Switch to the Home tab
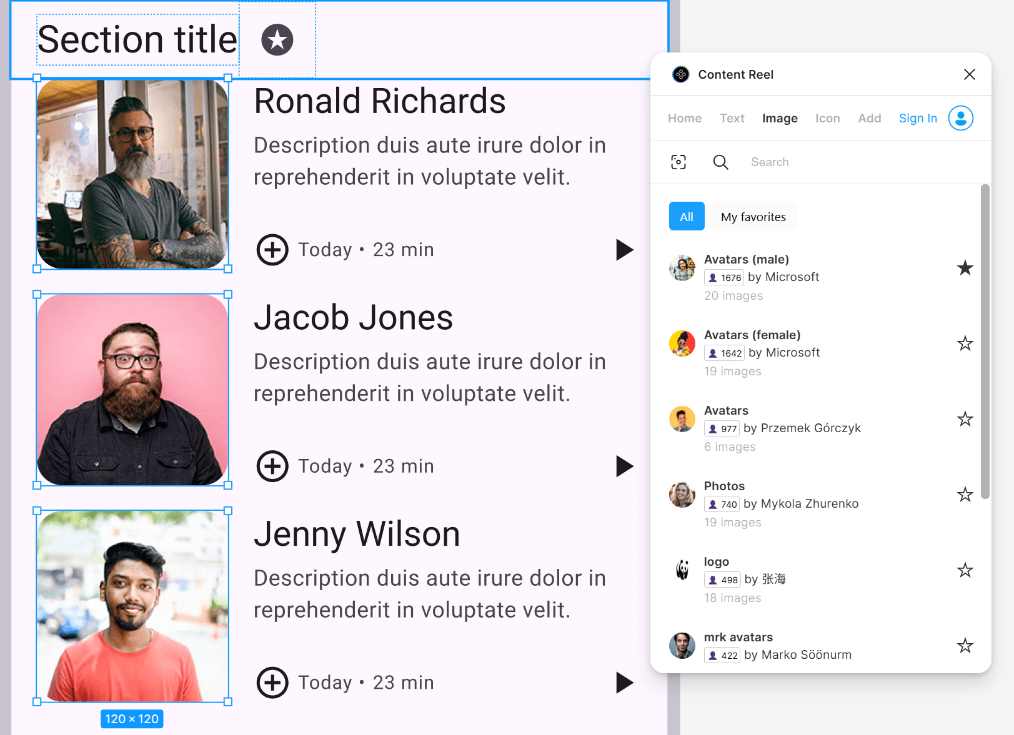The image size is (1014, 735). 684,118
